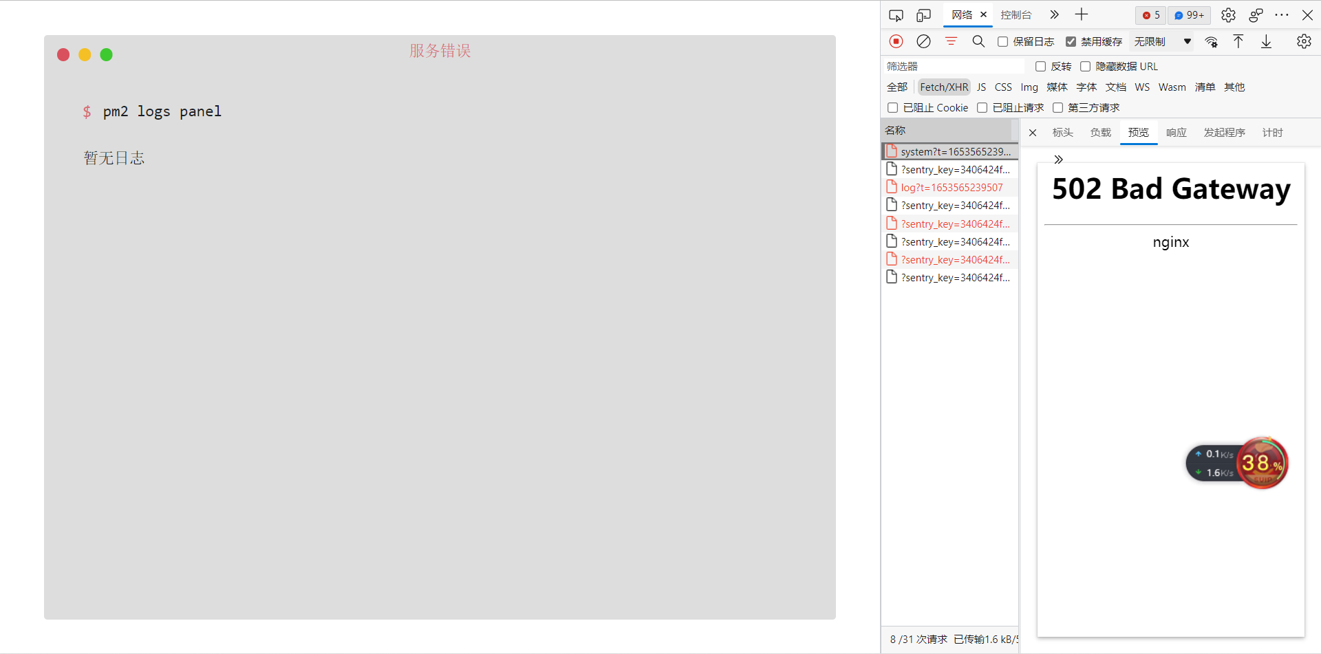
Task: Select the system?t=1653565239 request
Action: point(949,151)
